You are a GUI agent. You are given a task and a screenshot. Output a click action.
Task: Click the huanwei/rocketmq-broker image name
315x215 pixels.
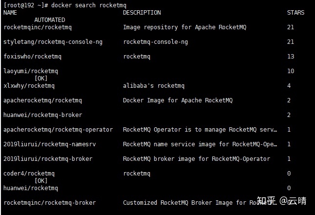(42, 115)
